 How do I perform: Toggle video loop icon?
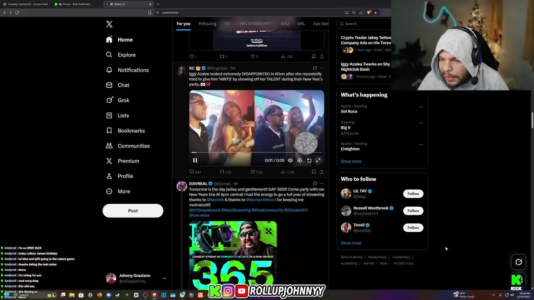[x=309, y=160]
